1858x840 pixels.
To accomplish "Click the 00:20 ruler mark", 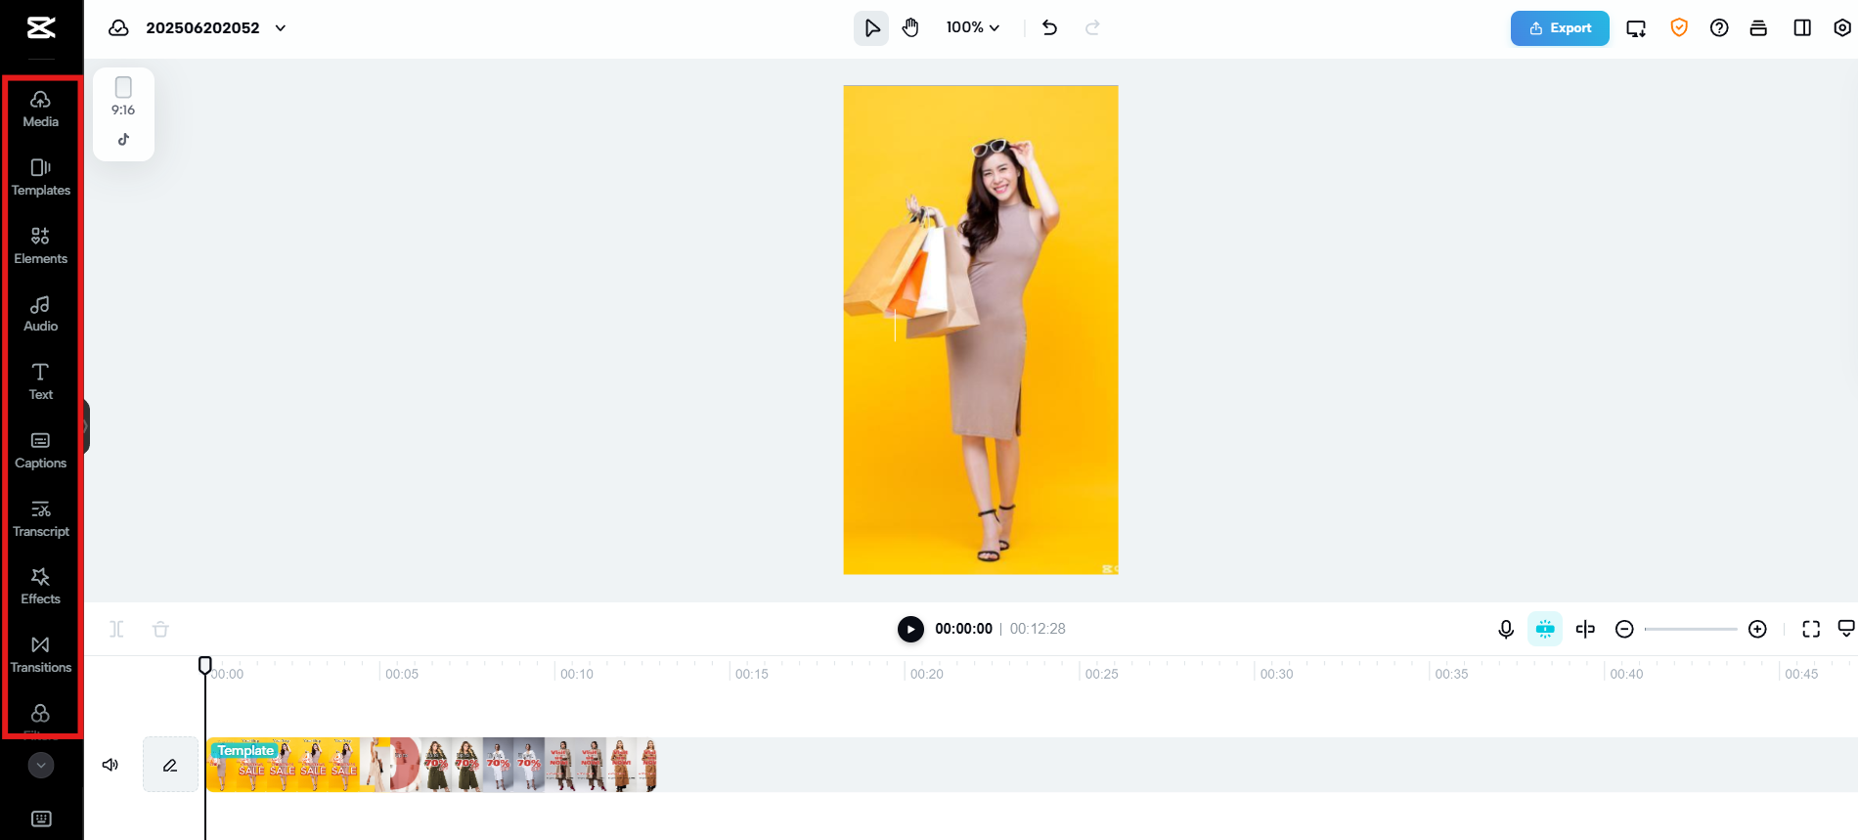I will (x=927, y=674).
